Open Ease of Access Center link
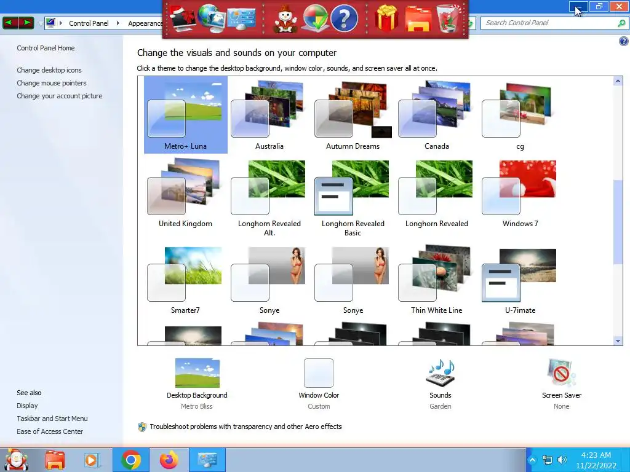Screen dimensions: 630x472 point(50,431)
